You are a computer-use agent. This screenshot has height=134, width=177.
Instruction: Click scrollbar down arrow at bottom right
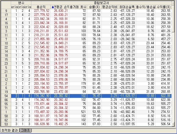coord(173,124)
